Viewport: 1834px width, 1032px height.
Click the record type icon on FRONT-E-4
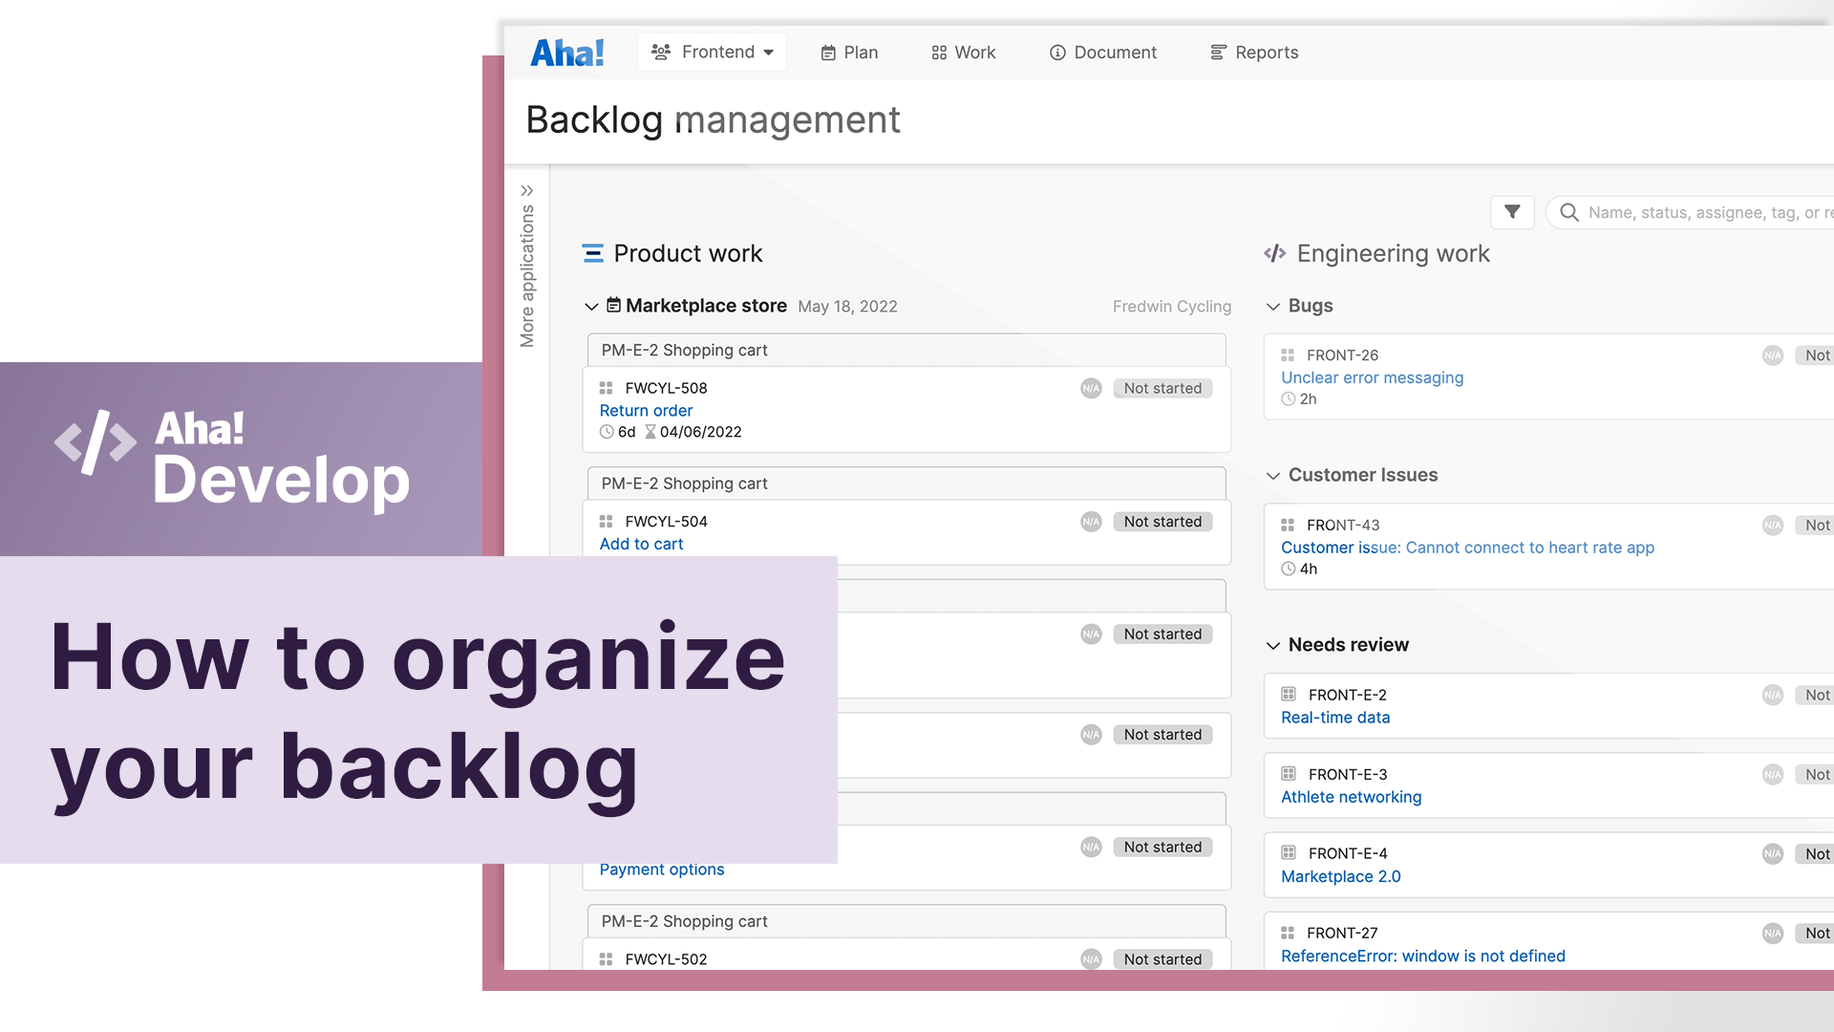click(1290, 853)
